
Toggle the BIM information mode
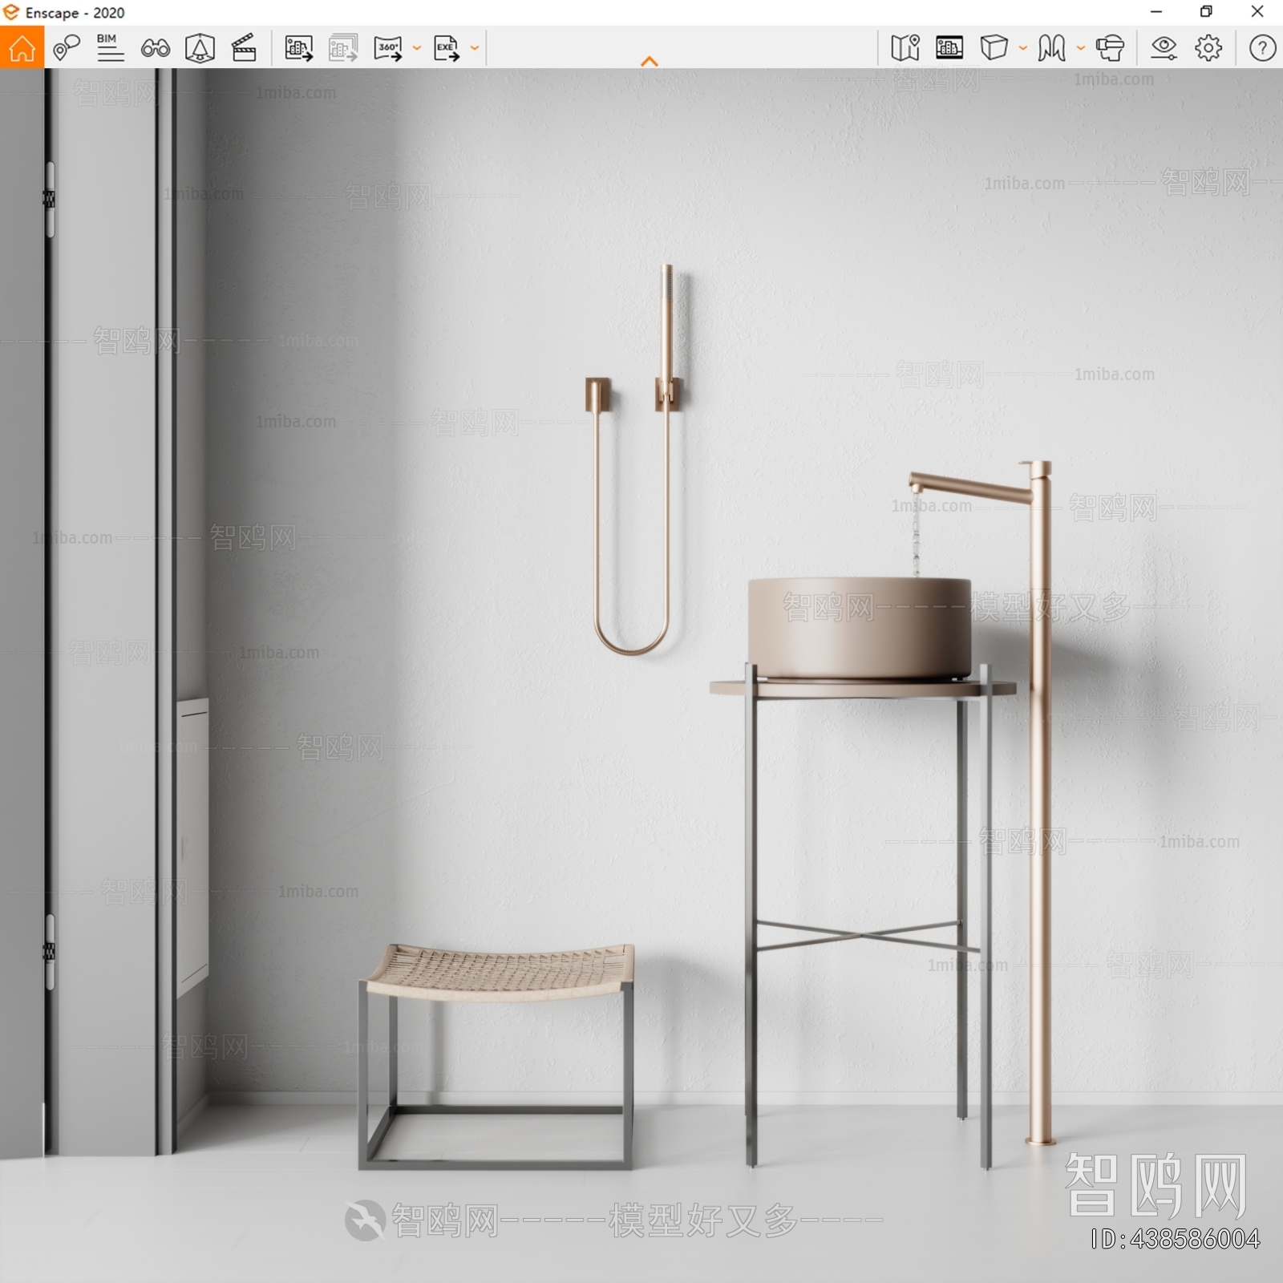pyautogui.click(x=110, y=48)
